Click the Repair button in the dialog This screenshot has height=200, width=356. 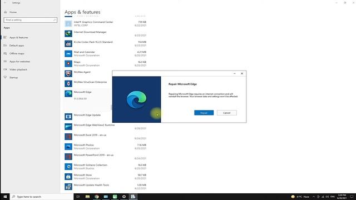pyautogui.click(x=204, y=113)
